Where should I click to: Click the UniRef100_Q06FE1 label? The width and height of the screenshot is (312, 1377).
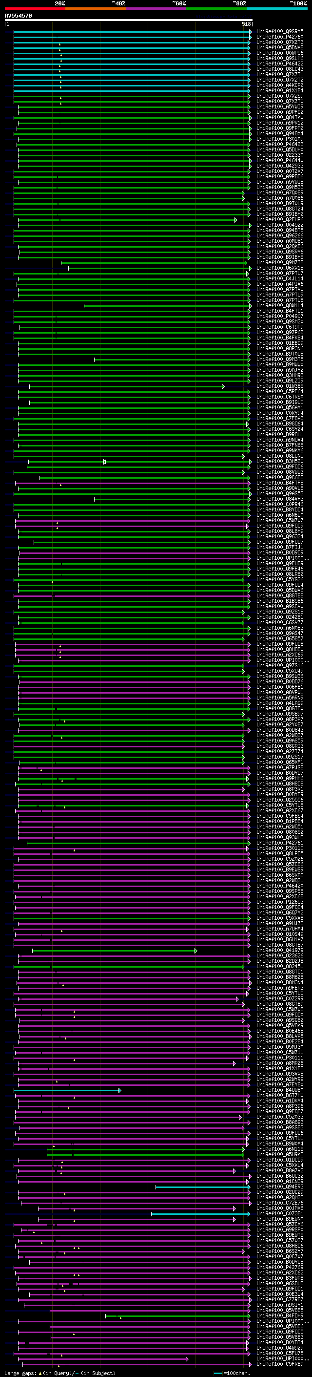pos(280,687)
